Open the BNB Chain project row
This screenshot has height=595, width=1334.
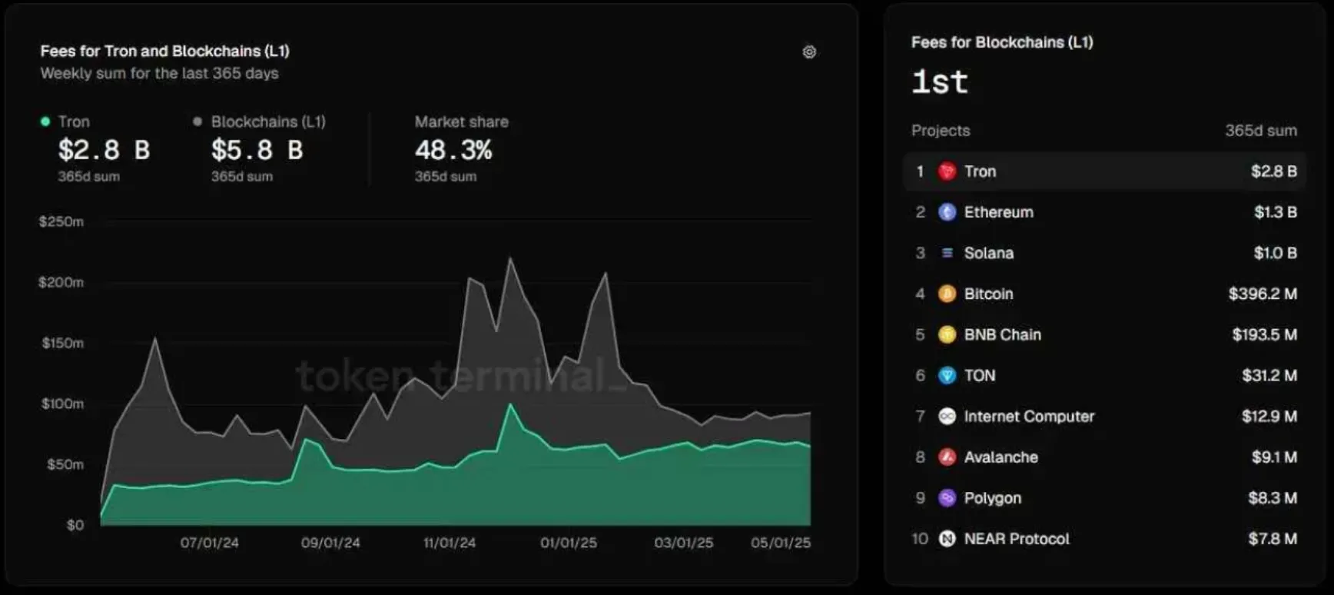click(x=1105, y=334)
